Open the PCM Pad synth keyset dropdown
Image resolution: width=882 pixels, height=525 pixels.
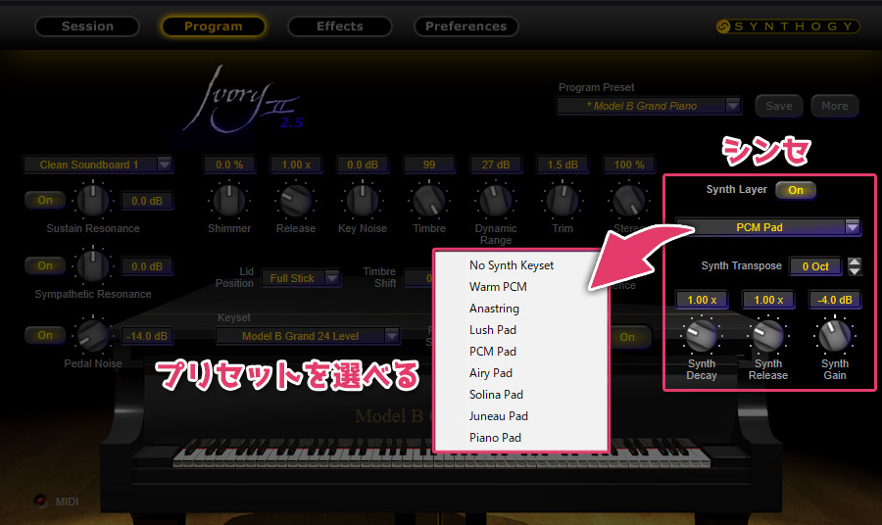(x=767, y=227)
